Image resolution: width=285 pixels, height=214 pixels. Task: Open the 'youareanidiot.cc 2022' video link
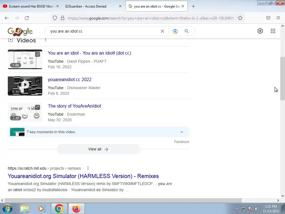coord(70,79)
